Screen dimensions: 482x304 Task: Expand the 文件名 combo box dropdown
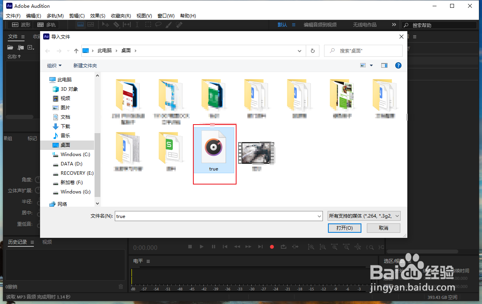(x=319, y=216)
